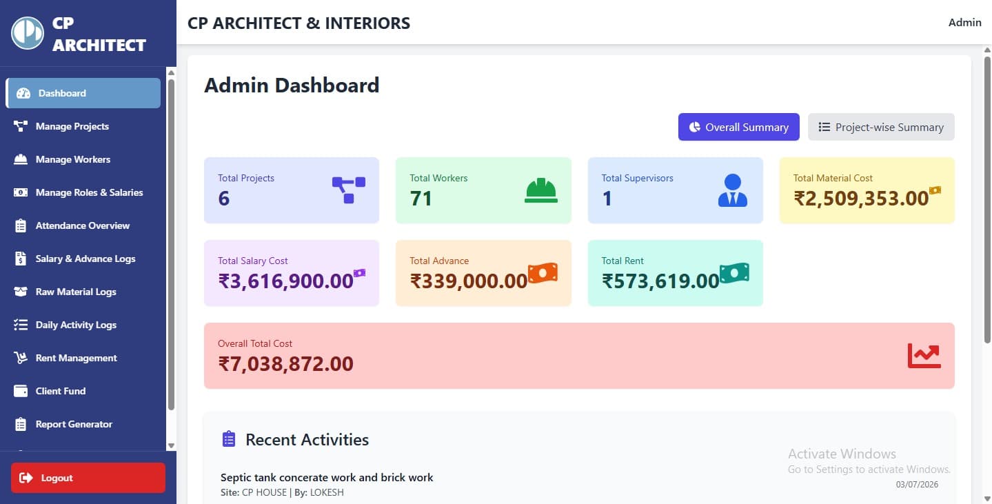Click the Recent Activities heading
This screenshot has width=992, height=504.
[x=307, y=440]
